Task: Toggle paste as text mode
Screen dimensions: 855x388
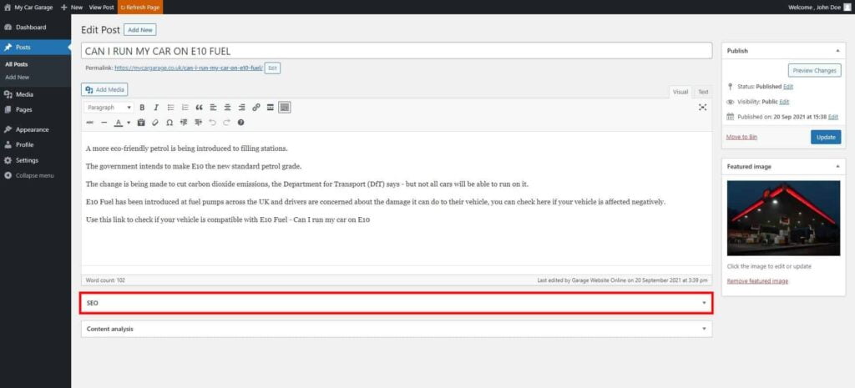Action: point(141,123)
